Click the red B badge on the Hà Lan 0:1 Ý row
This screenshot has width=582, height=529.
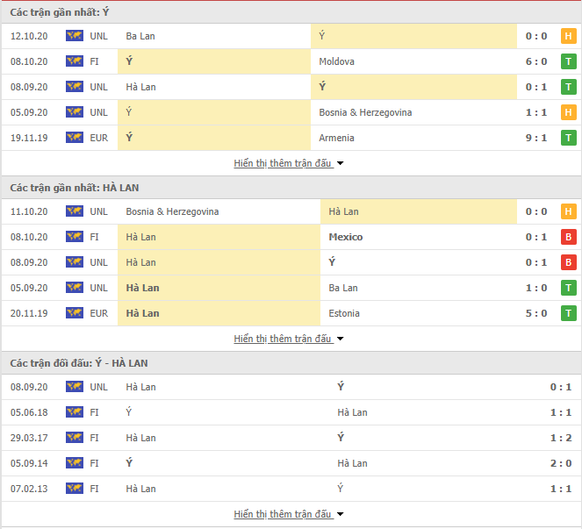[x=568, y=262]
